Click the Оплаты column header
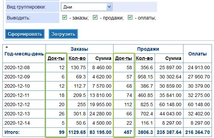 [x=198, y=54]
